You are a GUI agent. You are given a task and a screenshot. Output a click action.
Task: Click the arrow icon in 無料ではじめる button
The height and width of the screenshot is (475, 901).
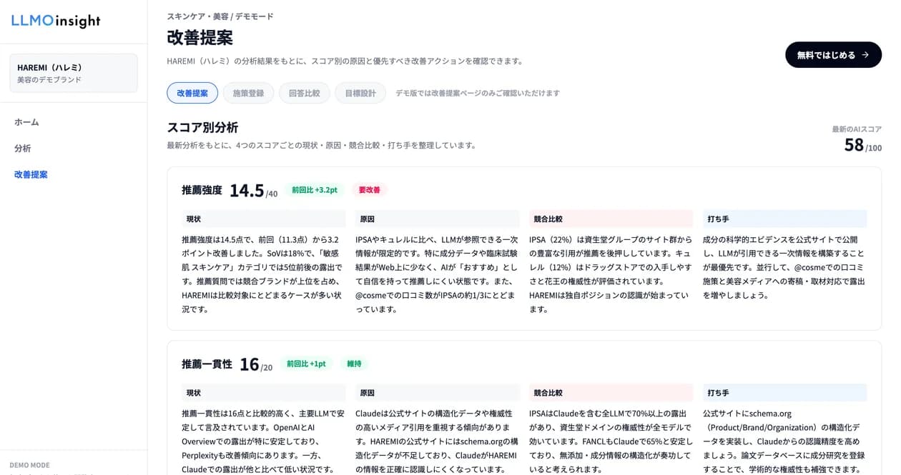865,55
